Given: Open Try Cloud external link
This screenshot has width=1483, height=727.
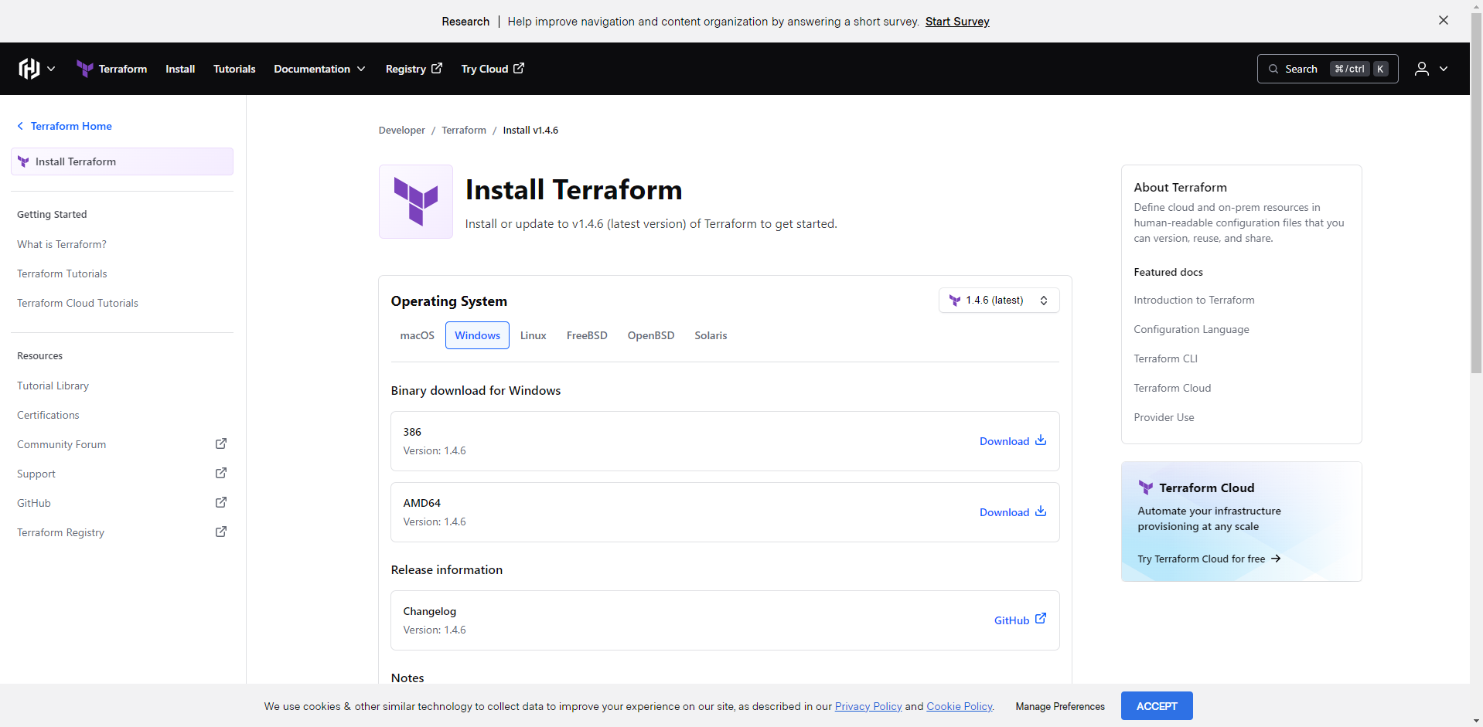Looking at the screenshot, I should tap(493, 69).
